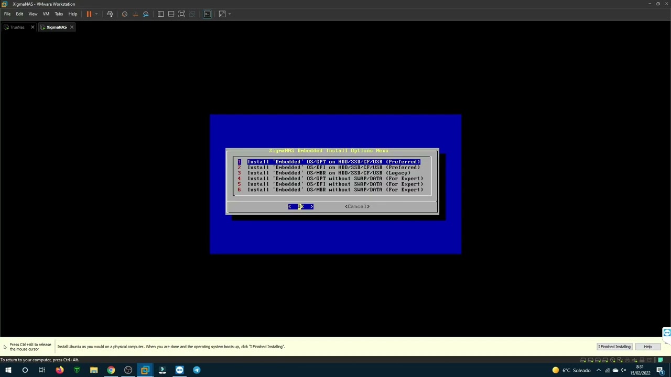
Task: Select option 6 OS/MBR without SWAP/DATA
Action: tap(330, 190)
